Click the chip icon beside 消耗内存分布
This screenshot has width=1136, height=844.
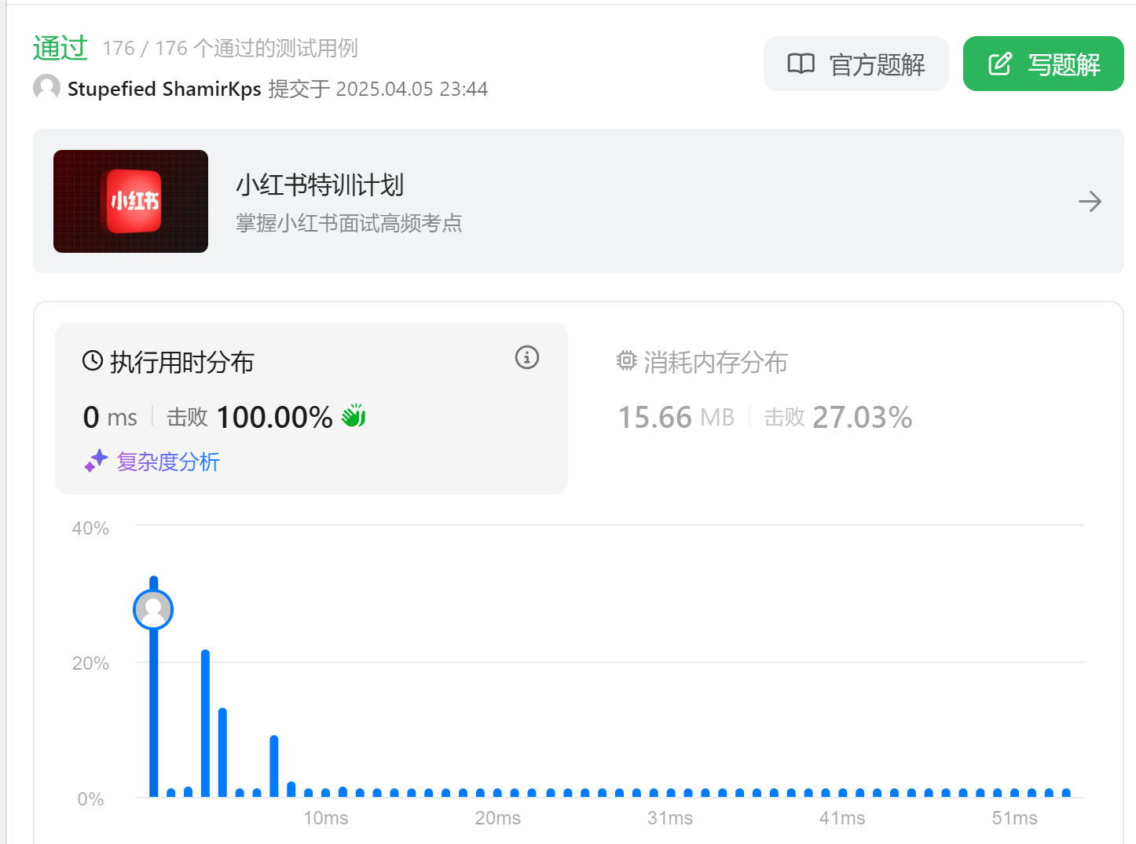tap(626, 361)
